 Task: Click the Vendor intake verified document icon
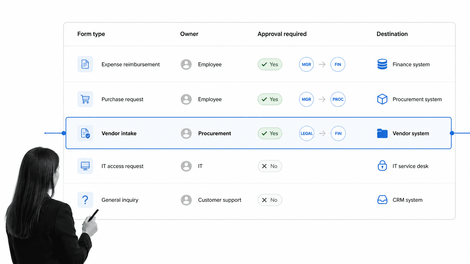tap(85, 133)
